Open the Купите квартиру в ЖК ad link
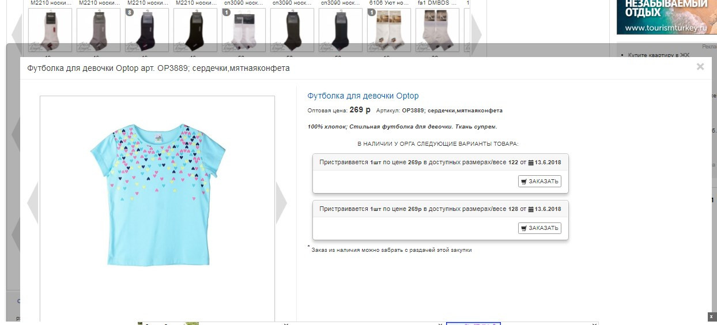 coord(659,55)
